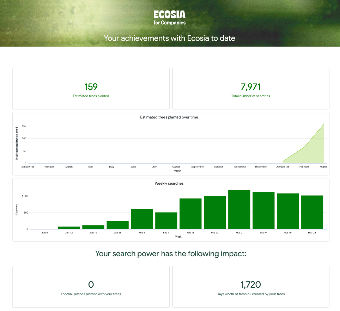Click the Mar 23 weekly searches bar

point(312,212)
